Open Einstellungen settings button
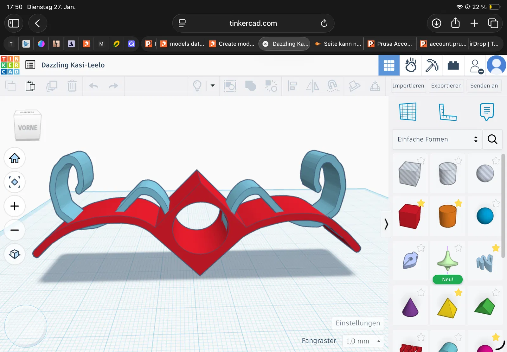 (x=358, y=323)
